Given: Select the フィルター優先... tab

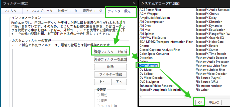Looking at the screenshot, I should (120, 11).
